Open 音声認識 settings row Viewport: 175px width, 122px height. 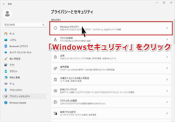pyautogui.click(x=111, y=68)
